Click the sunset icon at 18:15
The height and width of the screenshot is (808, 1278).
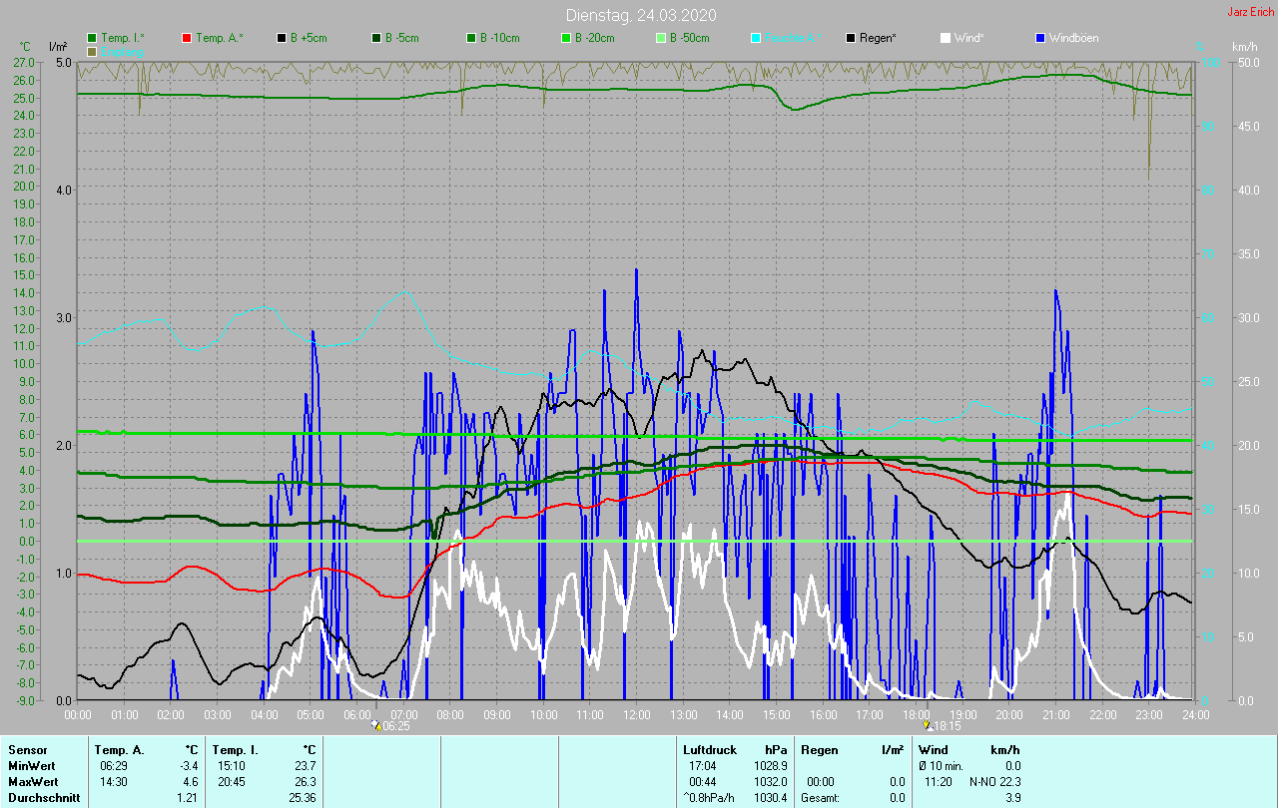(928, 725)
